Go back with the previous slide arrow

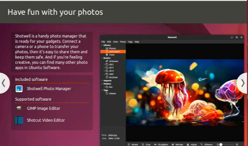coord(4,83)
